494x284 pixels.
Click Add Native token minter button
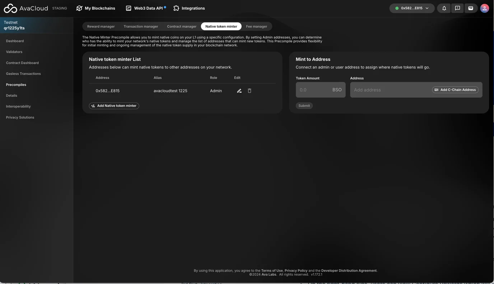(114, 106)
